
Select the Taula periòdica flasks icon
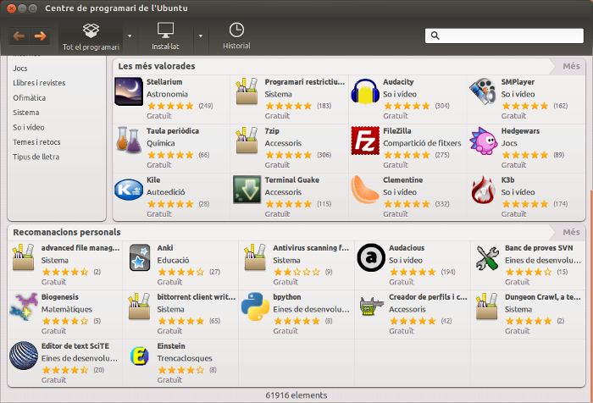pos(129,140)
